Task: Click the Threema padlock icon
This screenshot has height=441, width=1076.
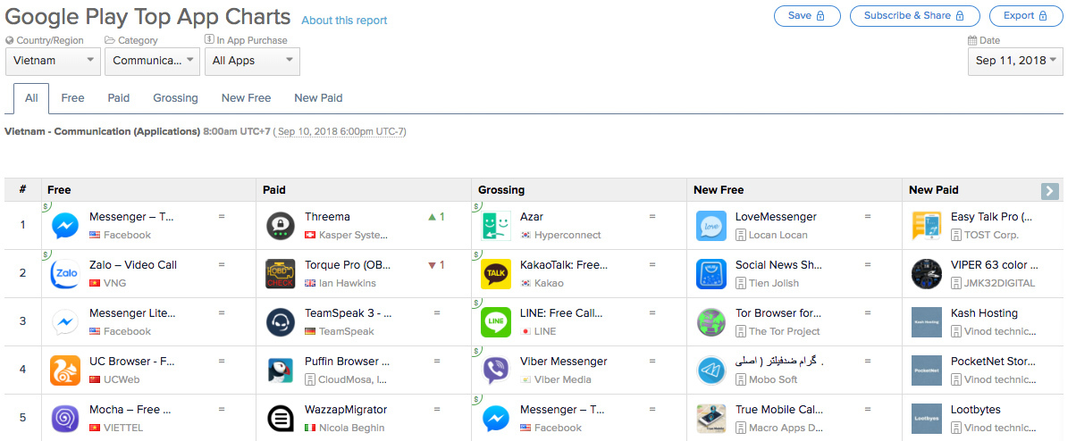Action: 281,226
